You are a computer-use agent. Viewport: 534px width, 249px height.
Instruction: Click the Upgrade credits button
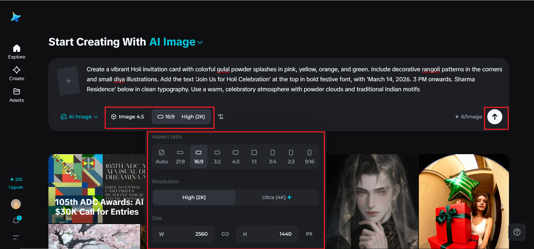16,183
